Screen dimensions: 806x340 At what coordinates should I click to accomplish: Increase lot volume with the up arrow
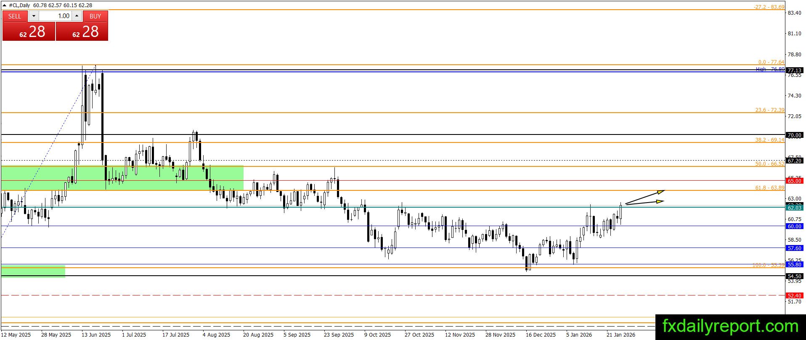[x=77, y=16]
